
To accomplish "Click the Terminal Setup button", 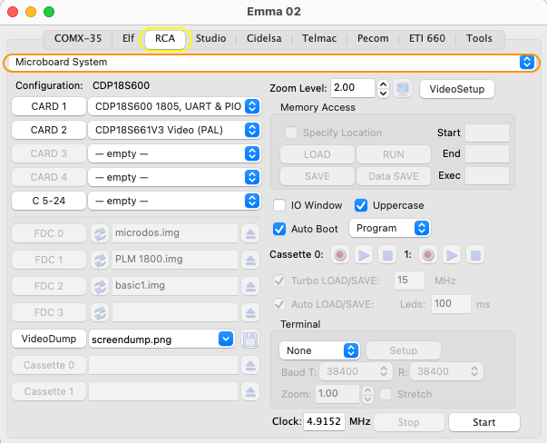I will (x=404, y=350).
